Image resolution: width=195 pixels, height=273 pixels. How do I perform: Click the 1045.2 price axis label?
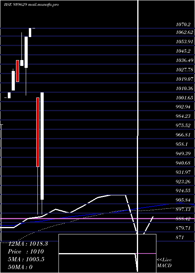pos(183,51)
